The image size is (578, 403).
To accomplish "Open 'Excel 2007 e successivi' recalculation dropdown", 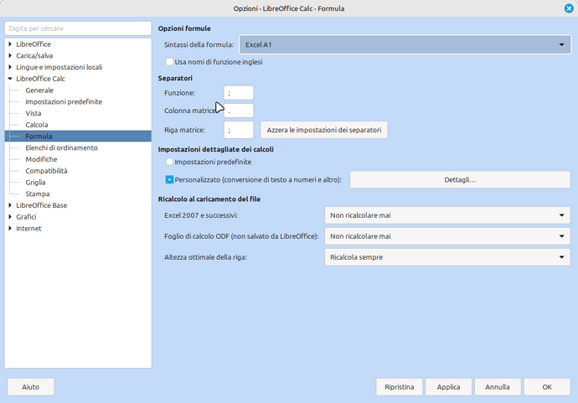I will click(447, 215).
